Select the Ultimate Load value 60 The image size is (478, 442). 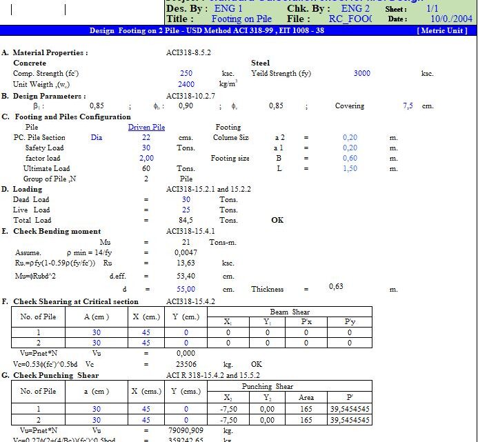(x=146, y=168)
